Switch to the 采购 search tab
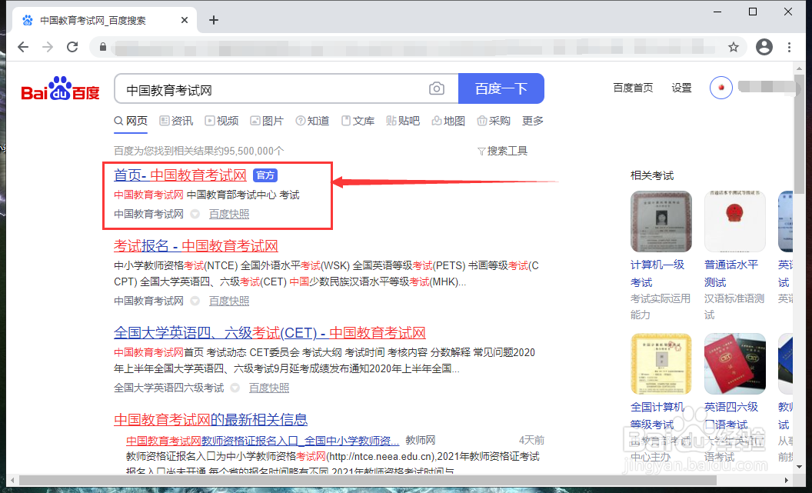 pos(494,121)
